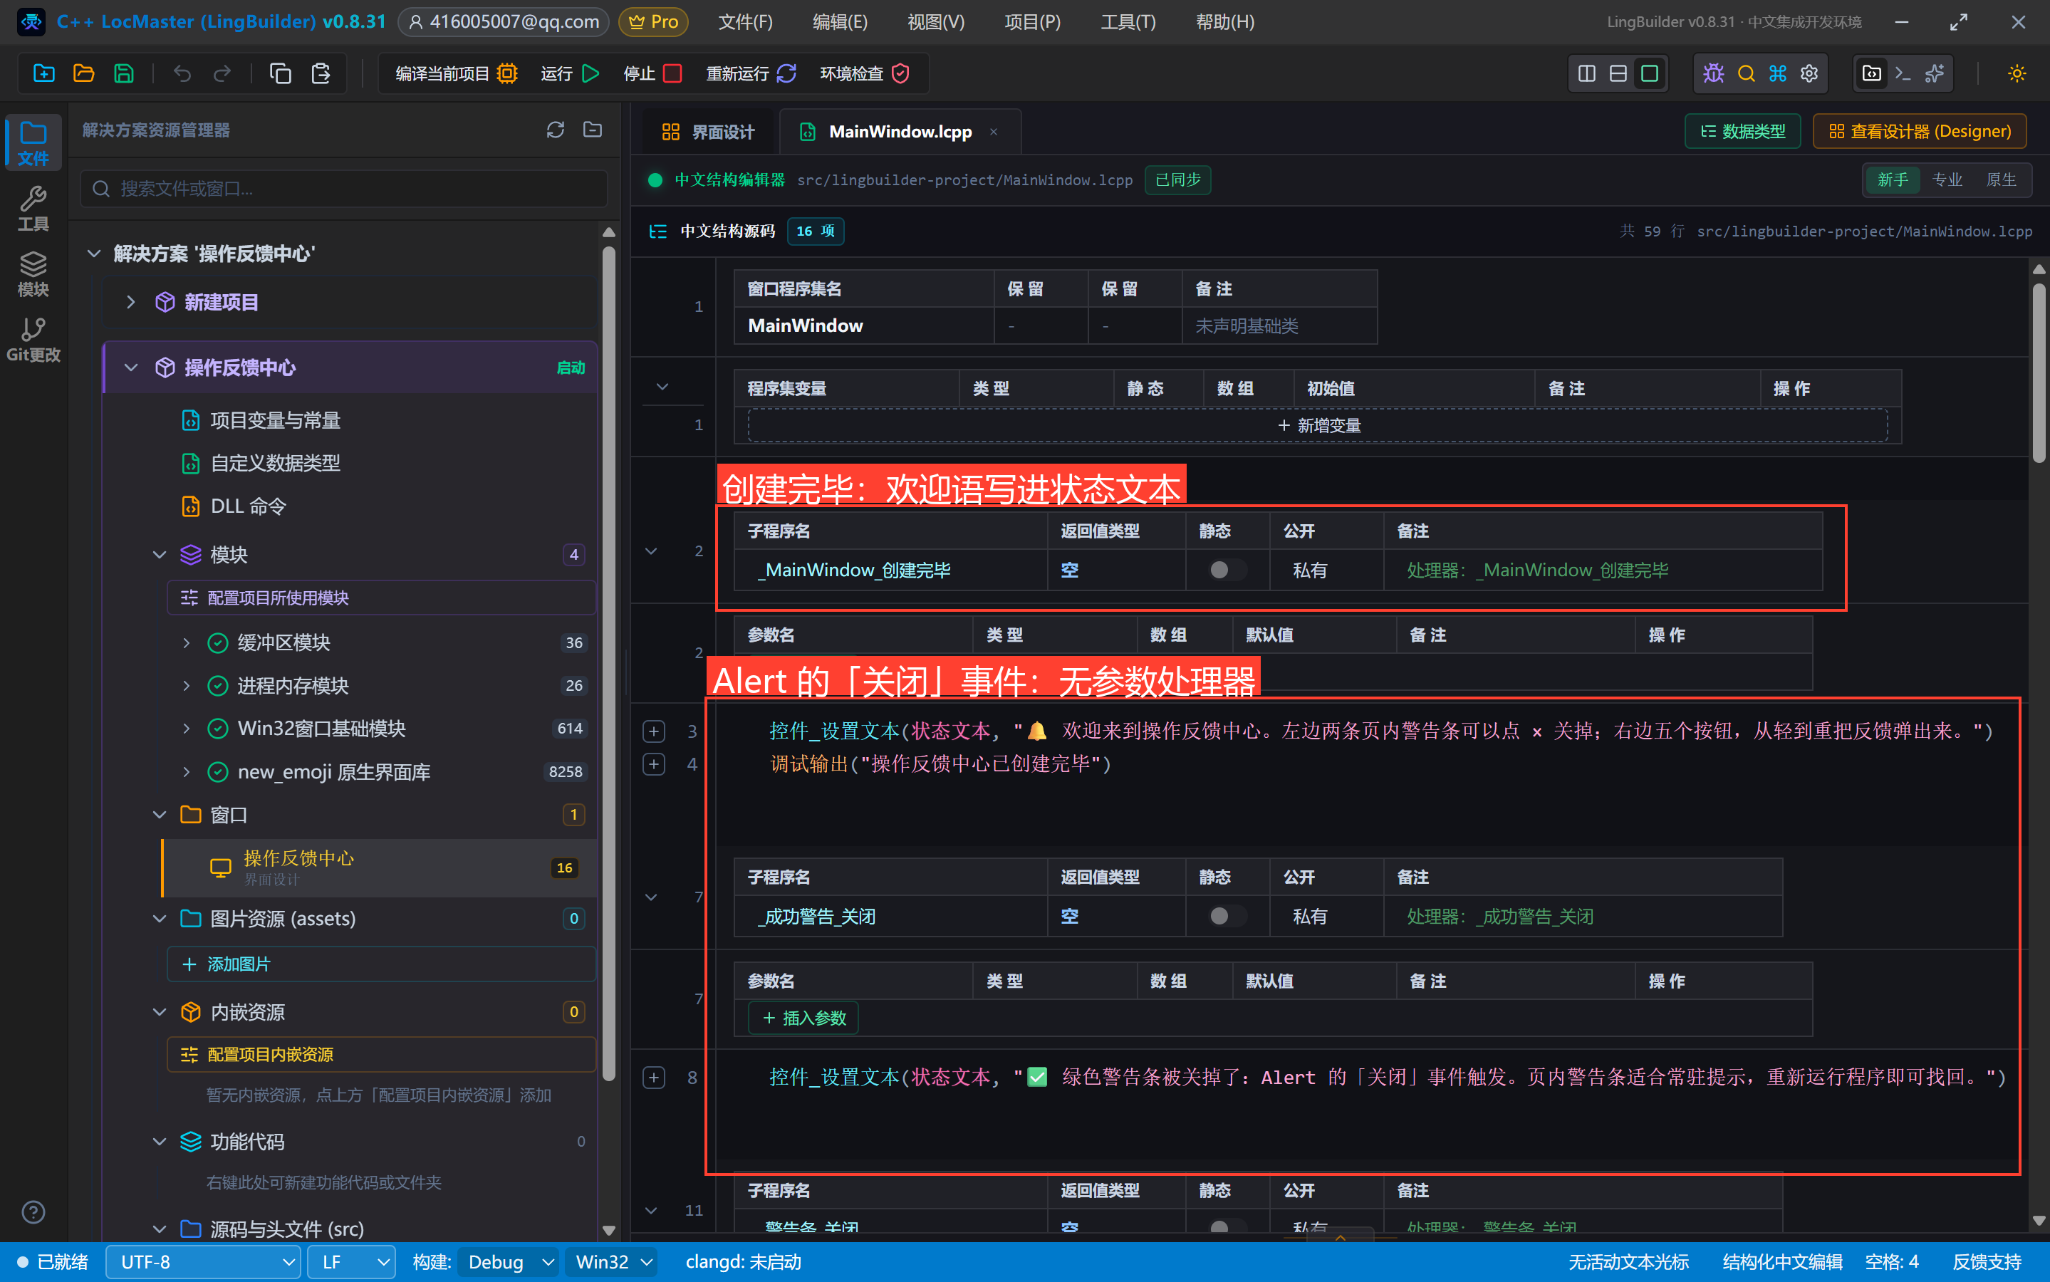Open the 工具 sidebar panel
Image resolution: width=2050 pixels, height=1282 pixels.
33,209
